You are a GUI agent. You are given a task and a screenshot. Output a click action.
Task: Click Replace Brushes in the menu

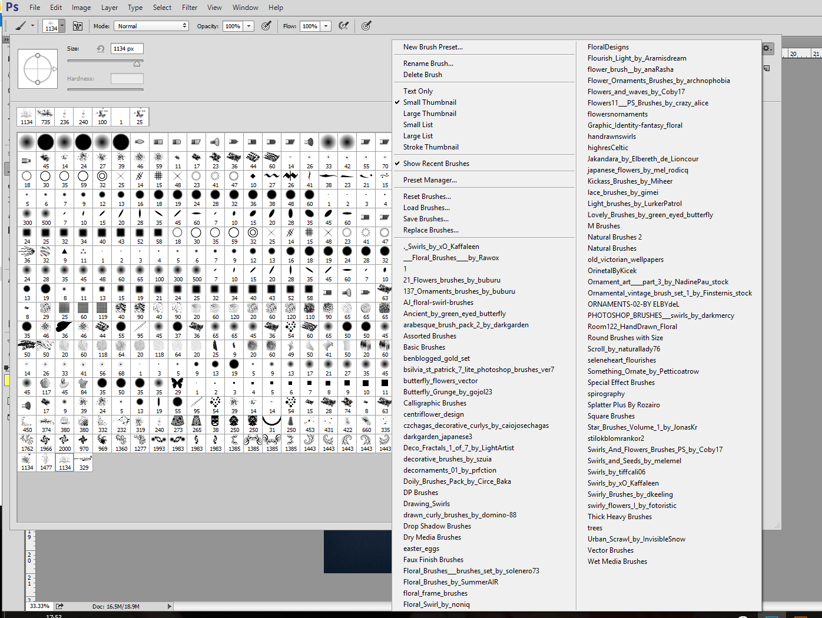pos(430,230)
